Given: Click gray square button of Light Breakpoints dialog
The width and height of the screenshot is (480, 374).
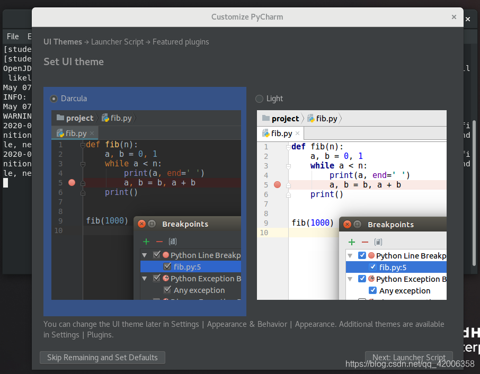Looking at the screenshot, I should (x=357, y=224).
